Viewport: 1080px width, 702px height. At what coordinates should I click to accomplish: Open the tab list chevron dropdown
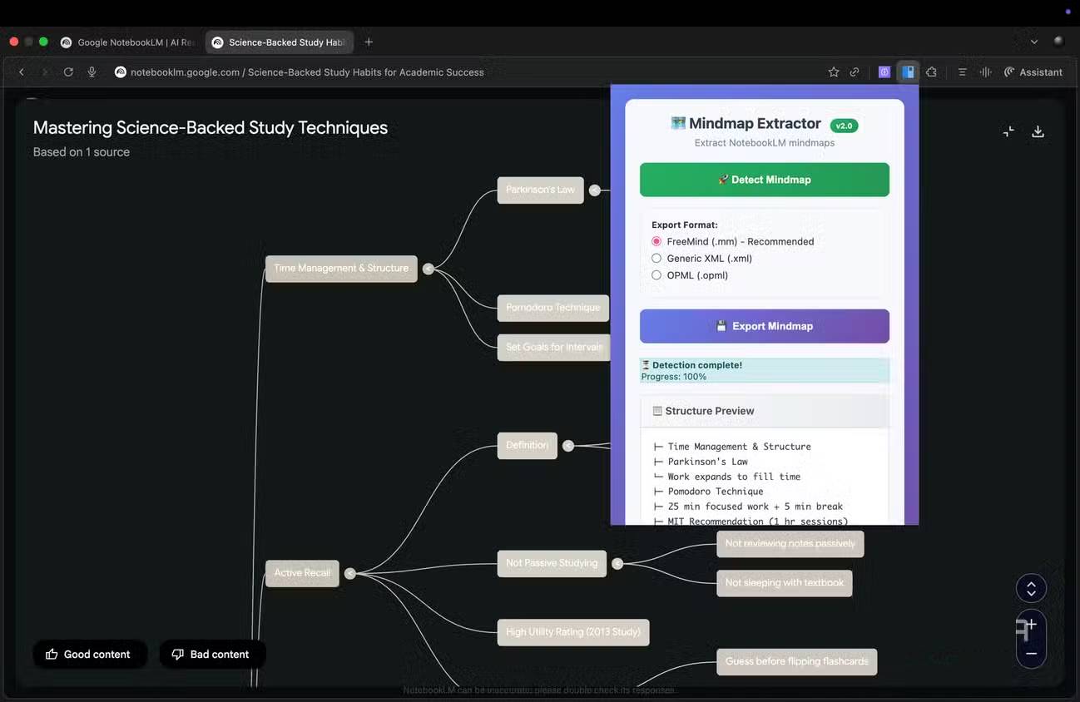point(1034,42)
